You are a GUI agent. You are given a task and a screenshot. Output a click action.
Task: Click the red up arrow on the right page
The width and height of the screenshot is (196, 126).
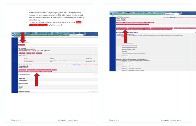pos(125,36)
